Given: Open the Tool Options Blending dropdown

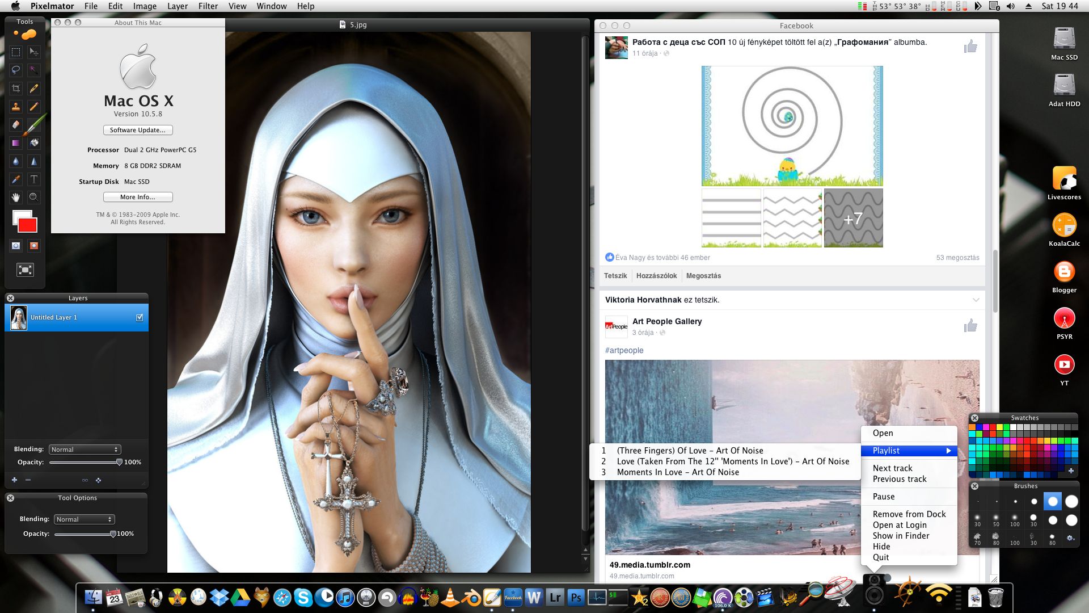Looking at the screenshot, I should point(85,519).
